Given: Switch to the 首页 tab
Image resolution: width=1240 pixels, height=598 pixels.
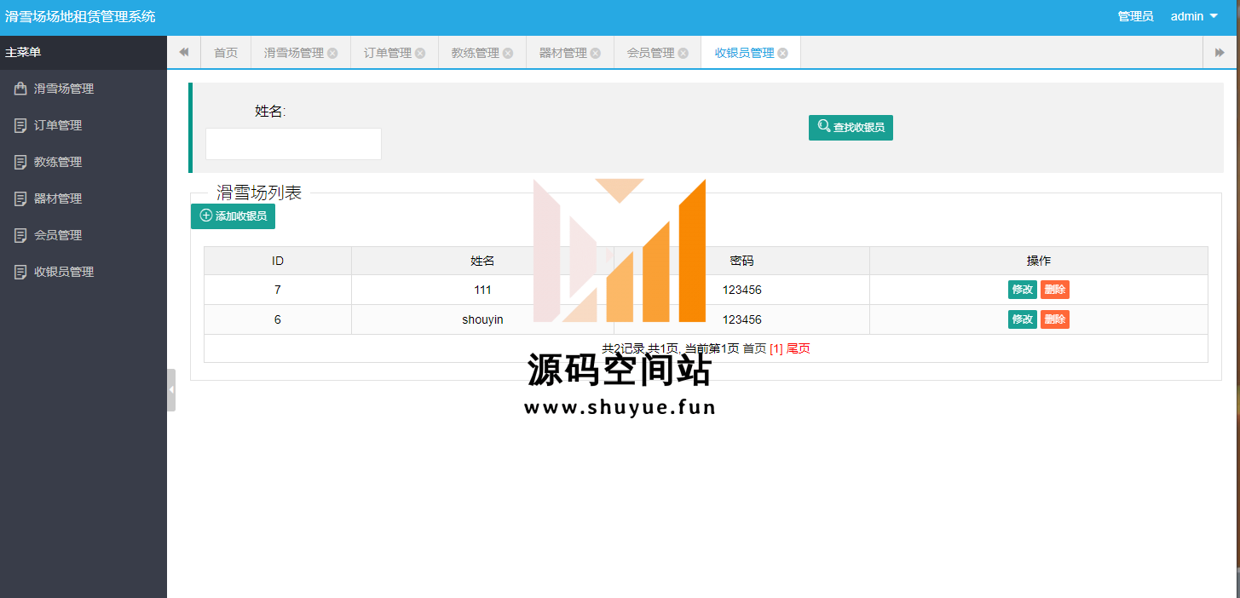Looking at the screenshot, I should click(x=226, y=53).
